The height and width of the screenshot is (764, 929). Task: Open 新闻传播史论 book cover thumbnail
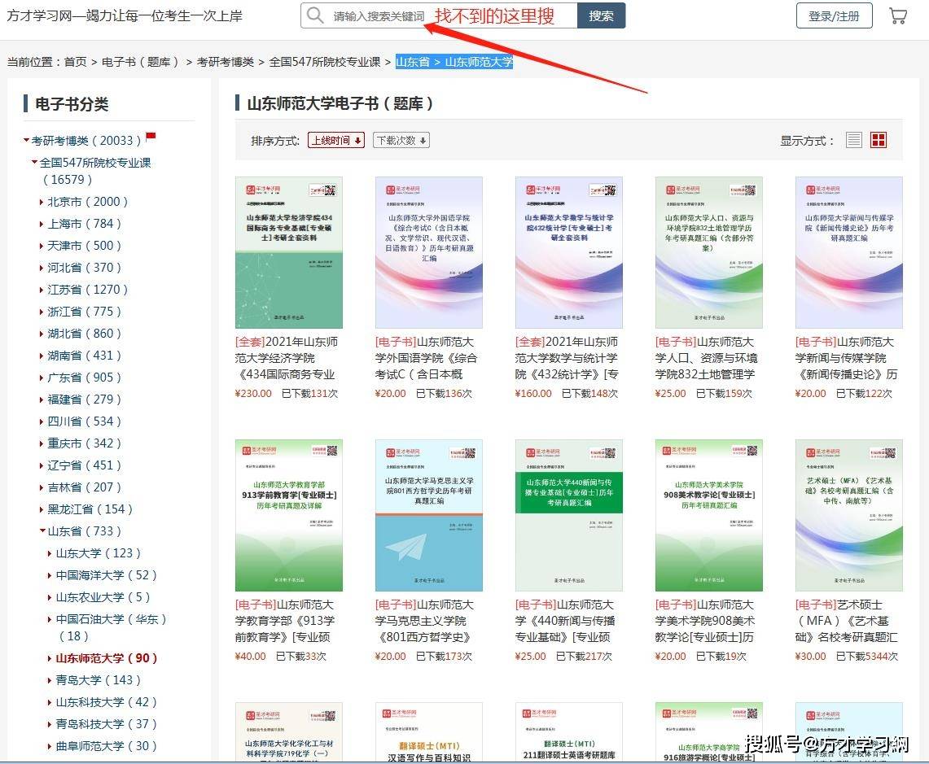(849, 252)
